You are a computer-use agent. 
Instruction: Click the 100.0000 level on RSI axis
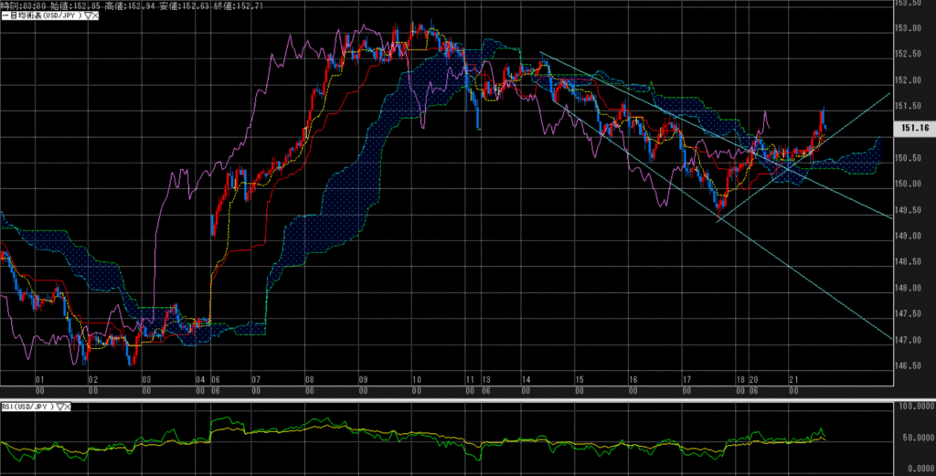point(913,406)
